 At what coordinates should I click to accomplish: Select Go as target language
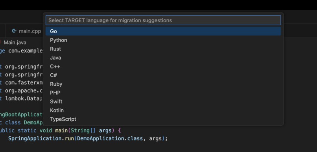point(163,31)
